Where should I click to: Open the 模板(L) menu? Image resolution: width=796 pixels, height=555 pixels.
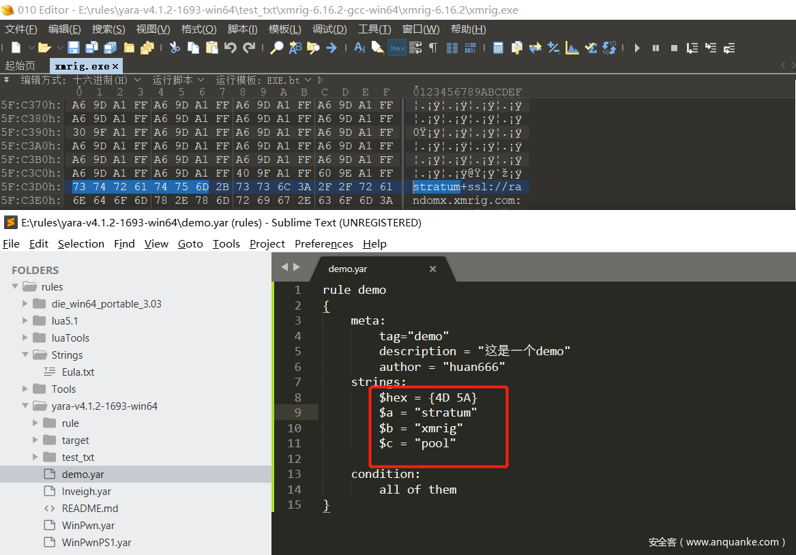[x=284, y=29]
